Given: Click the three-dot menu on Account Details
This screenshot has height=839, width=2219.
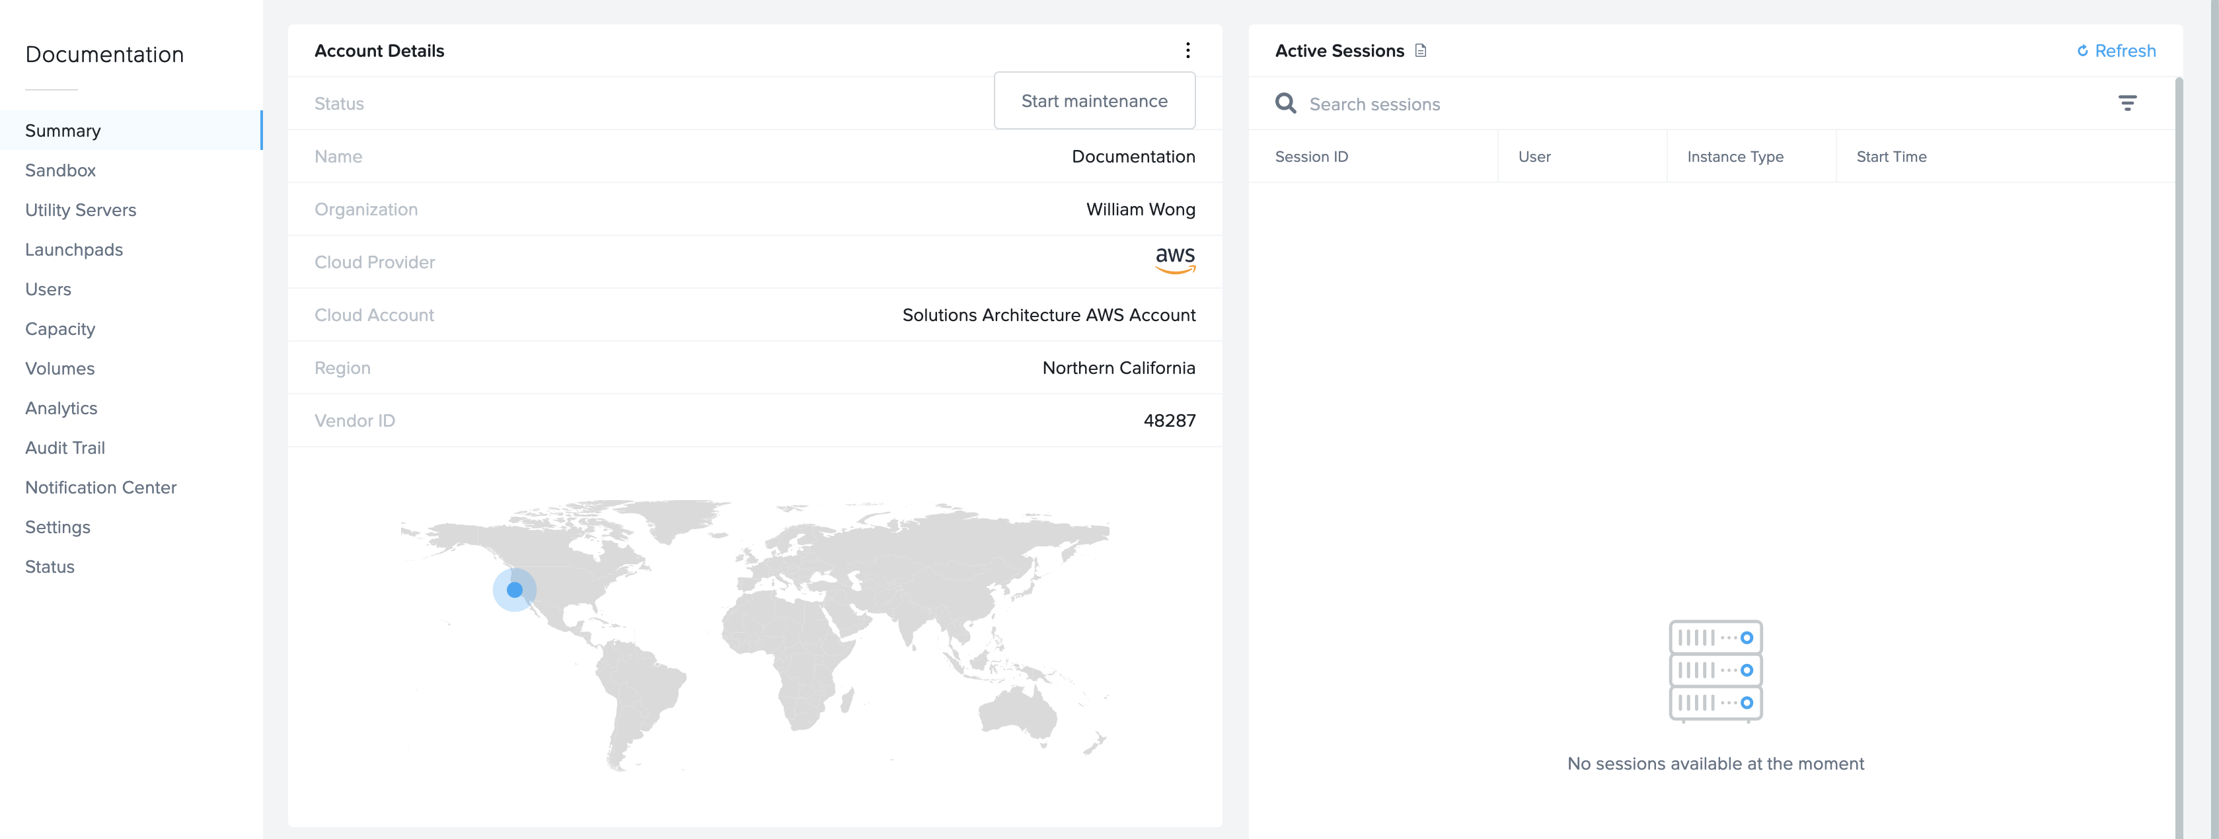Looking at the screenshot, I should pyautogui.click(x=1189, y=51).
